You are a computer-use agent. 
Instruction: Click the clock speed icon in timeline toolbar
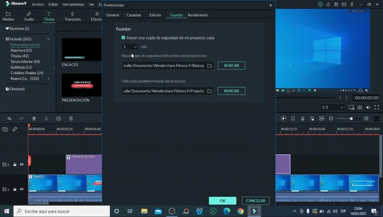tap(59, 119)
